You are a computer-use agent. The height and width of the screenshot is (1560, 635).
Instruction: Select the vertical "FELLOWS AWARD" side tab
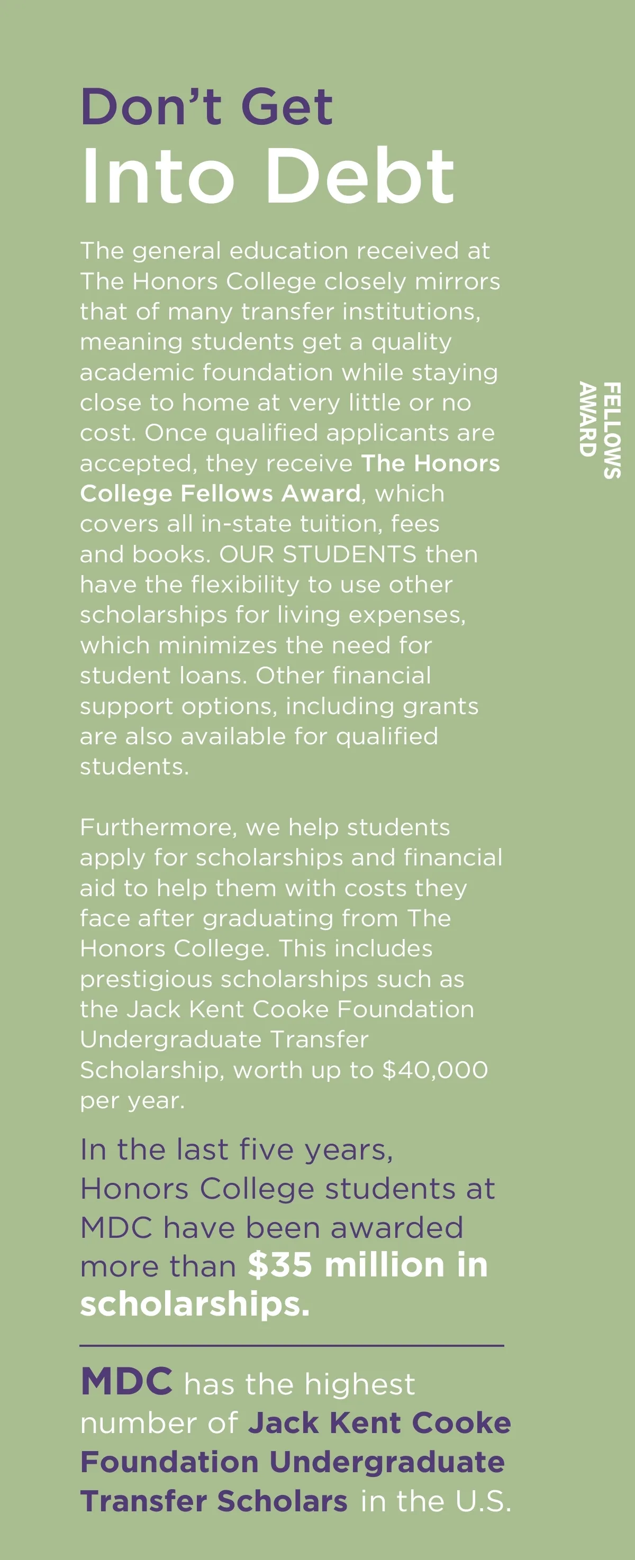[x=600, y=430]
